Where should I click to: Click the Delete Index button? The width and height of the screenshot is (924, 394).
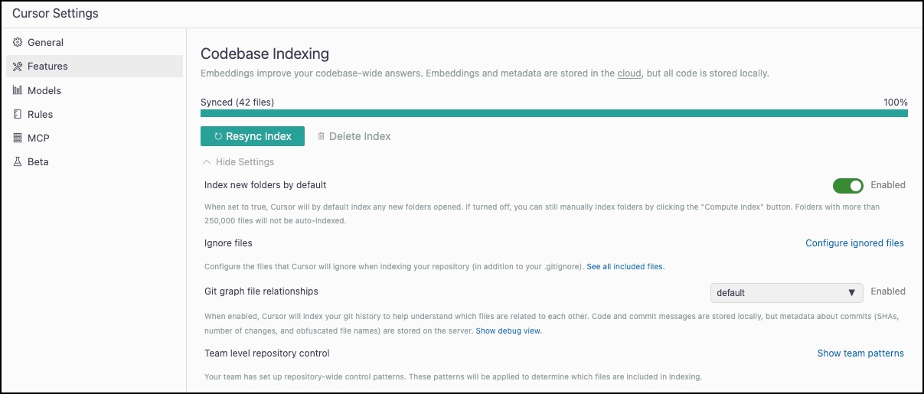(354, 136)
